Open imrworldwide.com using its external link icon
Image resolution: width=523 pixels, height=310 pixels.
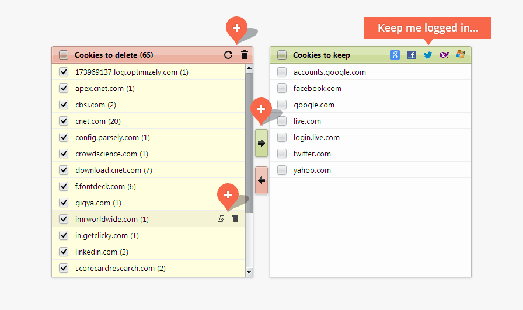(x=221, y=219)
